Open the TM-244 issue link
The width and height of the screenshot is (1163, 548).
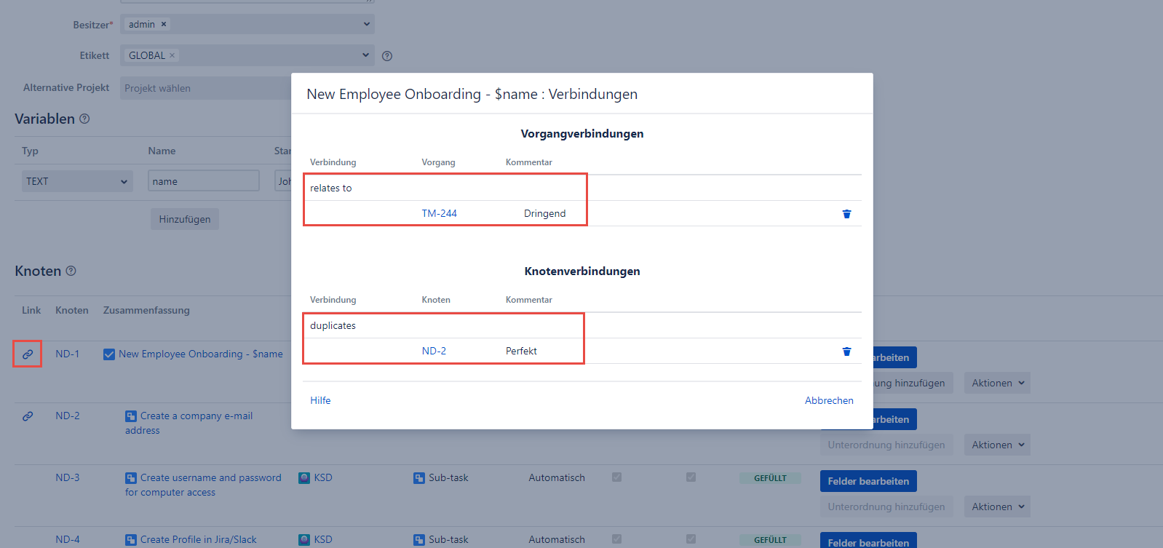pyautogui.click(x=439, y=213)
